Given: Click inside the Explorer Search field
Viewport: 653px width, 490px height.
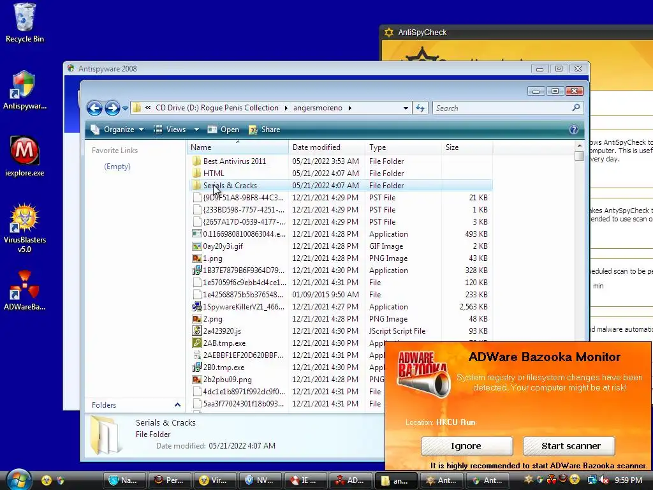Looking at the screenshot, I should [x=502, y=108].
